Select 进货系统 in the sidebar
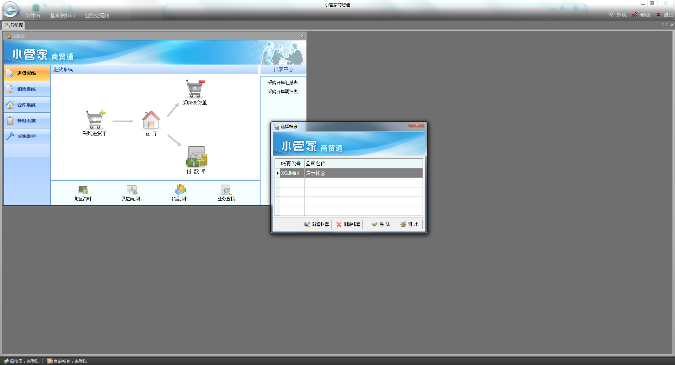Image resolution: width=675 pixels, height=365 pixels. 27,73
